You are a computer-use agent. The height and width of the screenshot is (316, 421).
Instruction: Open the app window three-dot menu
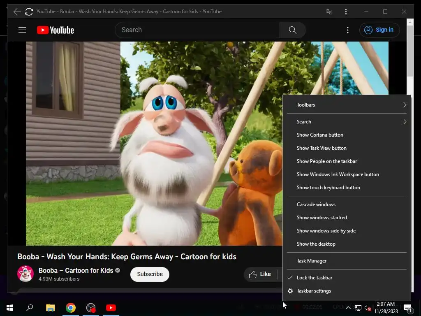tap(346, 12)
